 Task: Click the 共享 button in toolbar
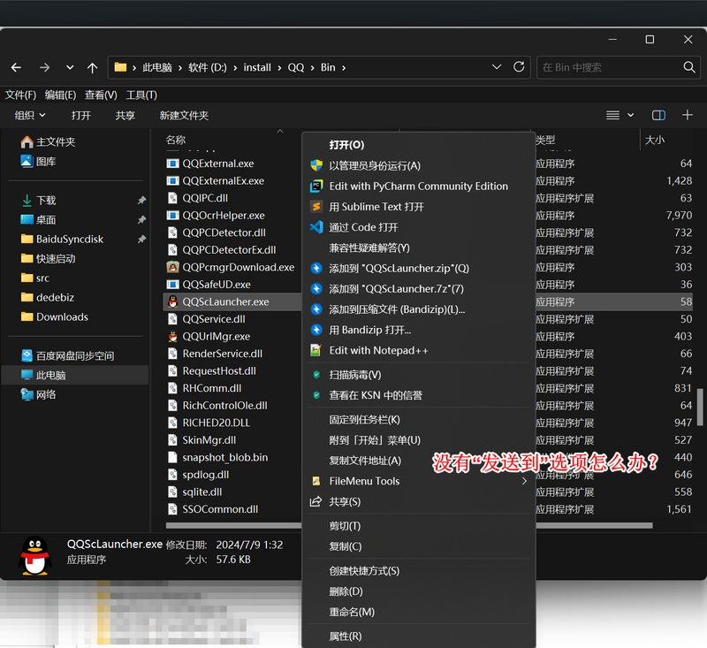coord(125,116)
